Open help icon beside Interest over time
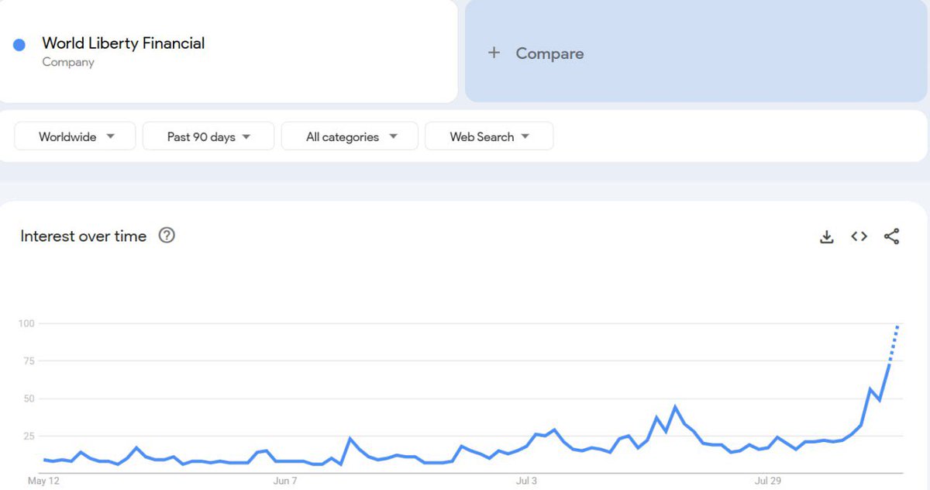 [167, 236]
